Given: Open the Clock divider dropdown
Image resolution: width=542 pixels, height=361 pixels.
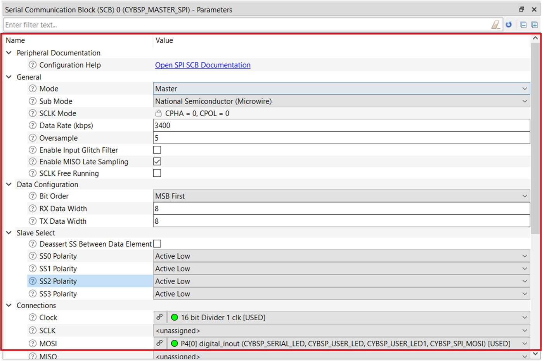Looking at the screenshot, I should click(x=348, y=317).
